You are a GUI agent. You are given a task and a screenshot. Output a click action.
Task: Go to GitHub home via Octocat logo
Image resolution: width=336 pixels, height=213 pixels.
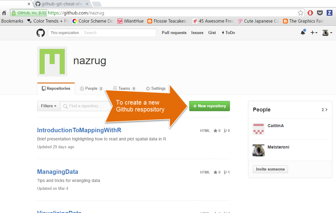(x=41, y=33)
